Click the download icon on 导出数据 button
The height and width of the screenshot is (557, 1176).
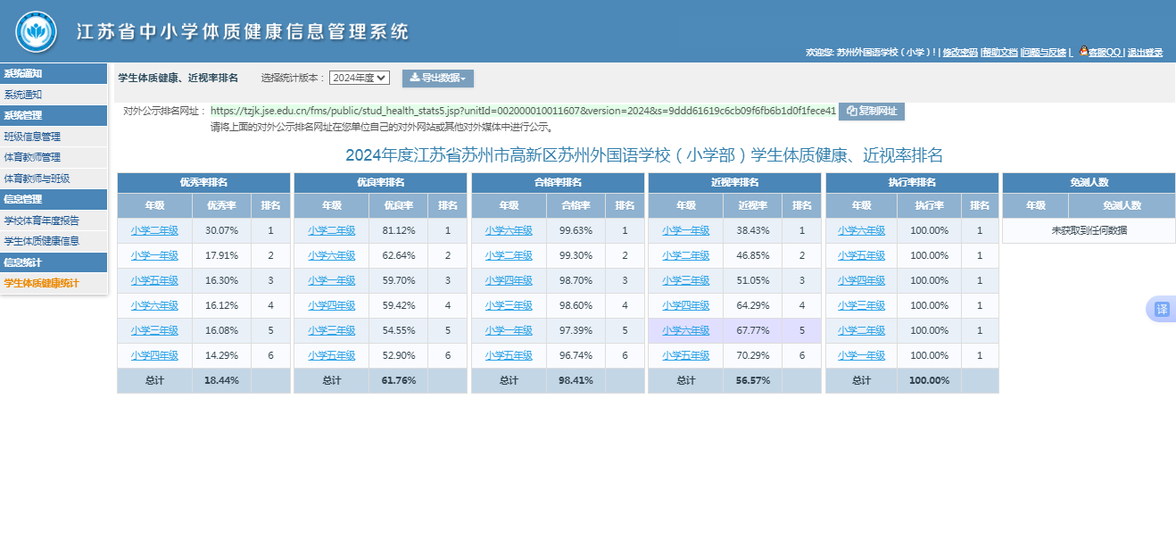pos(415,78)
